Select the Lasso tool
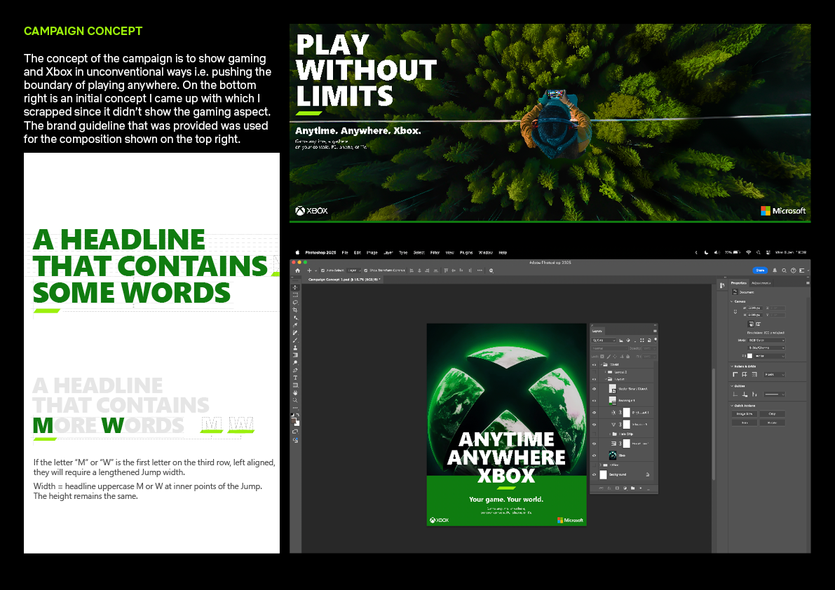Screen dimensions: 835x590 click(295, 302)
